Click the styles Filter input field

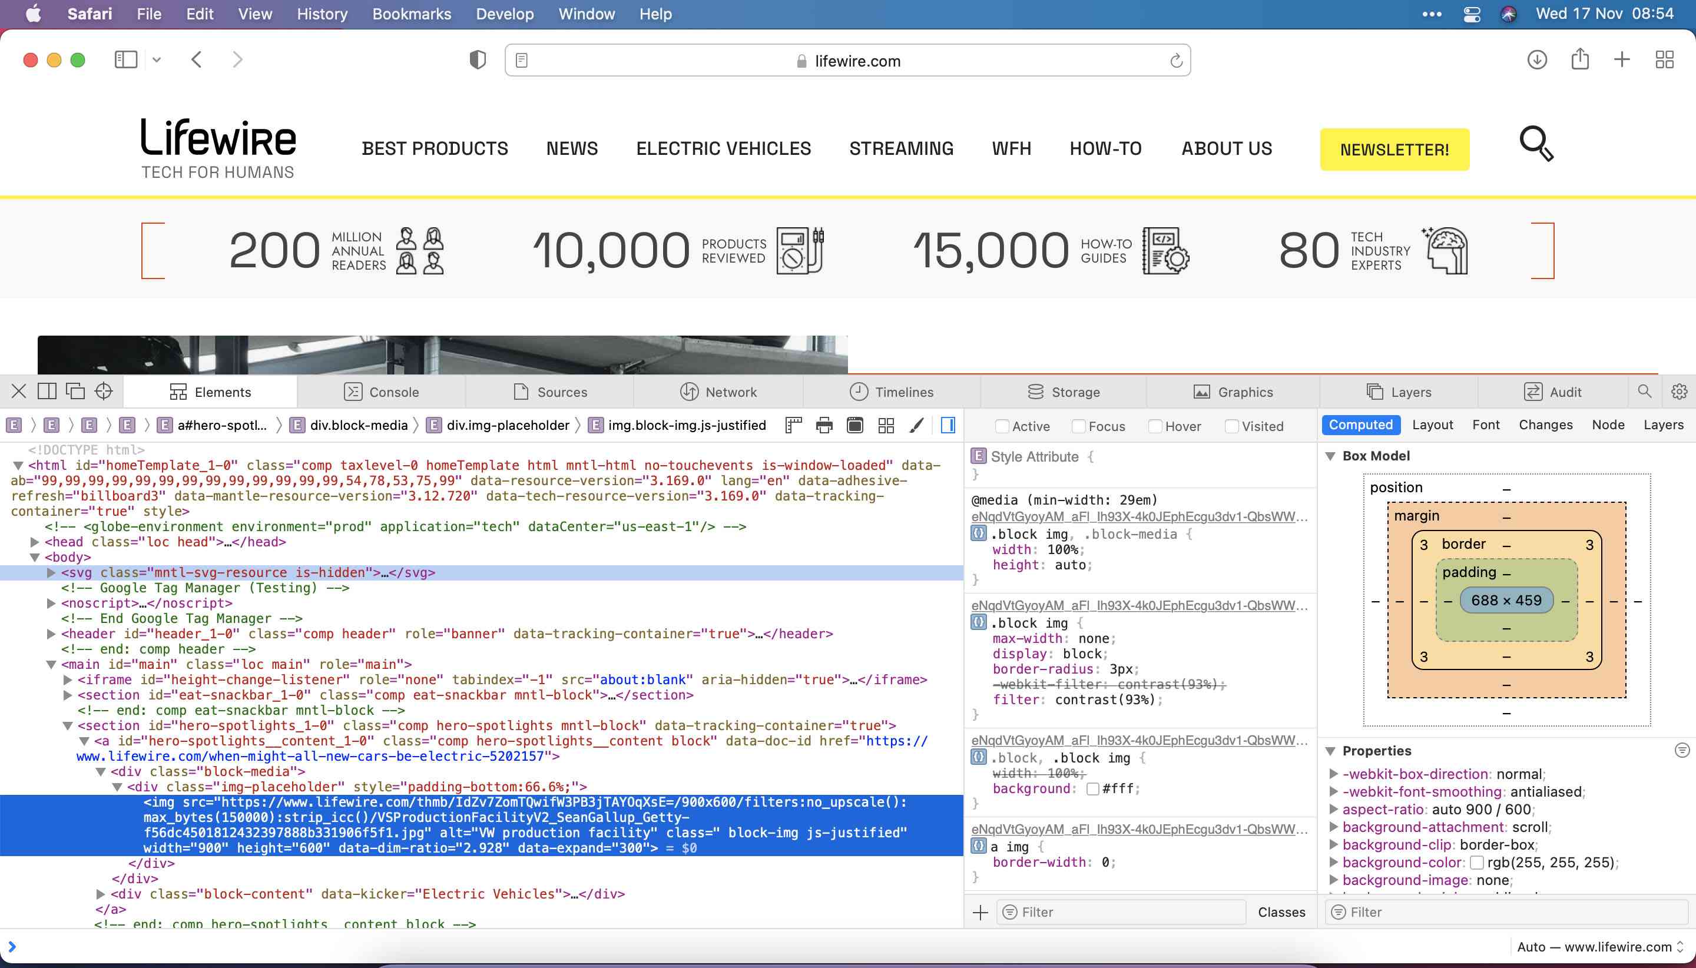(x=1121, y=912)
